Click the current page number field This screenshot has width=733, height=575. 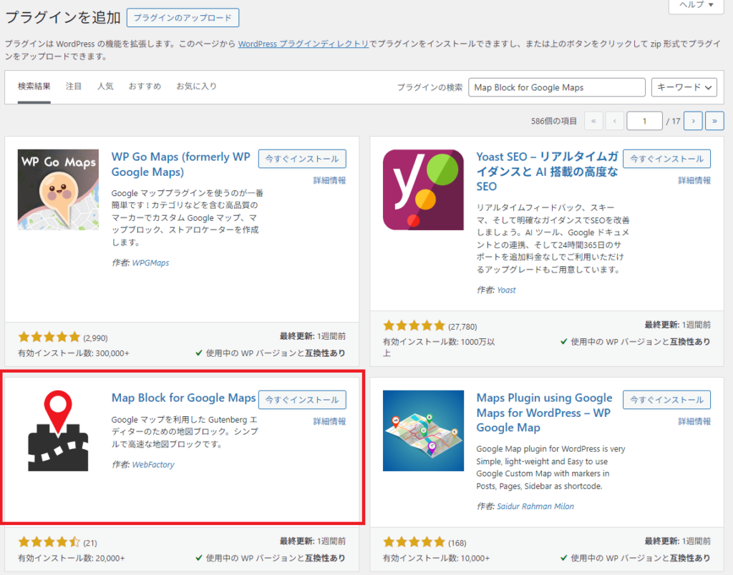coord(644,121)
